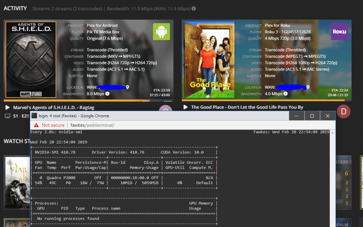Click info icon next to 4.0 Mbps bandwidth
The image size is (363, 227).
[285, 94]
